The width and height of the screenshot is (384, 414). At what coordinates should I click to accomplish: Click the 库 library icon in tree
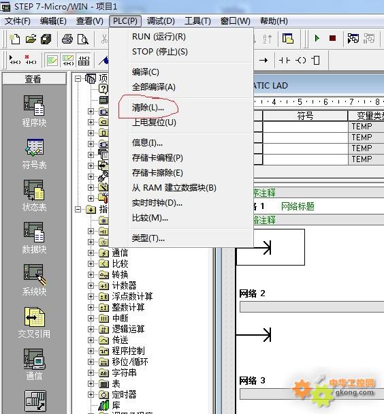coord(104,405)
